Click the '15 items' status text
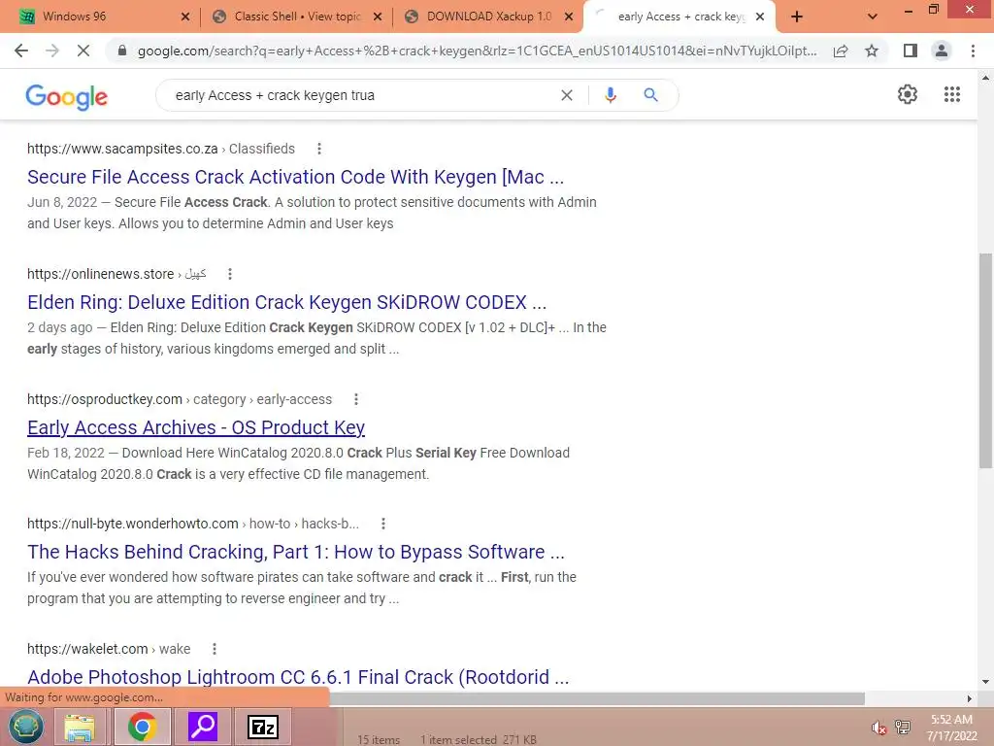This screenshot has width=994, height=746. click(379, 739)
